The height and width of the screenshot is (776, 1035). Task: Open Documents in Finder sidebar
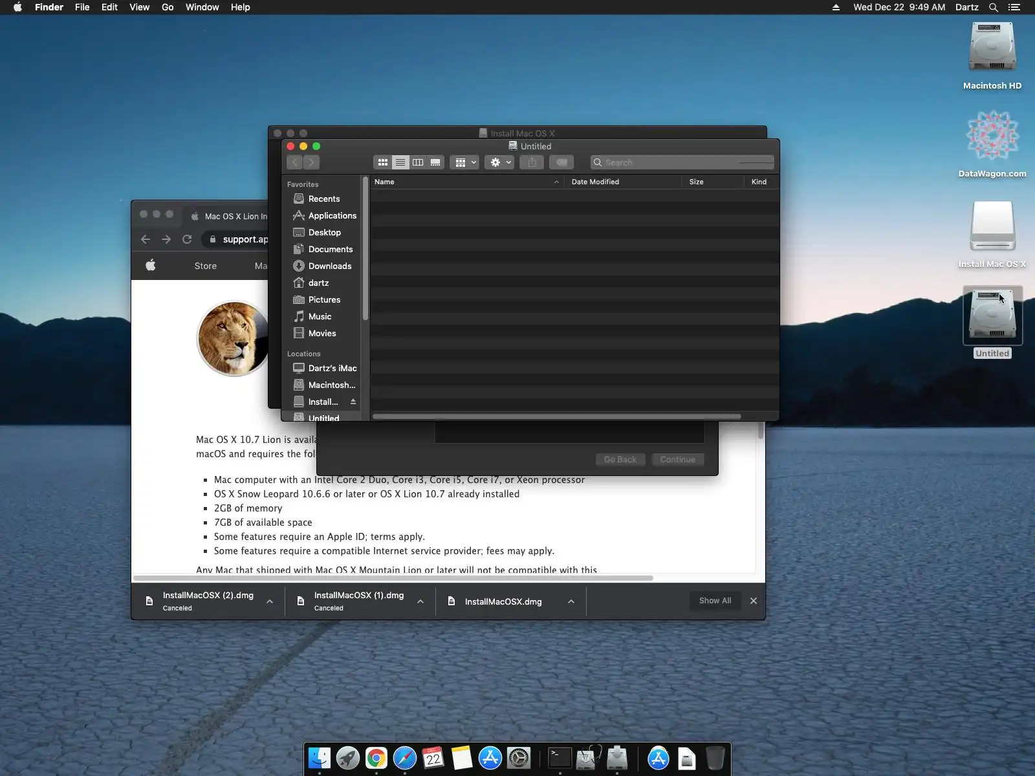tap(323, 249)
